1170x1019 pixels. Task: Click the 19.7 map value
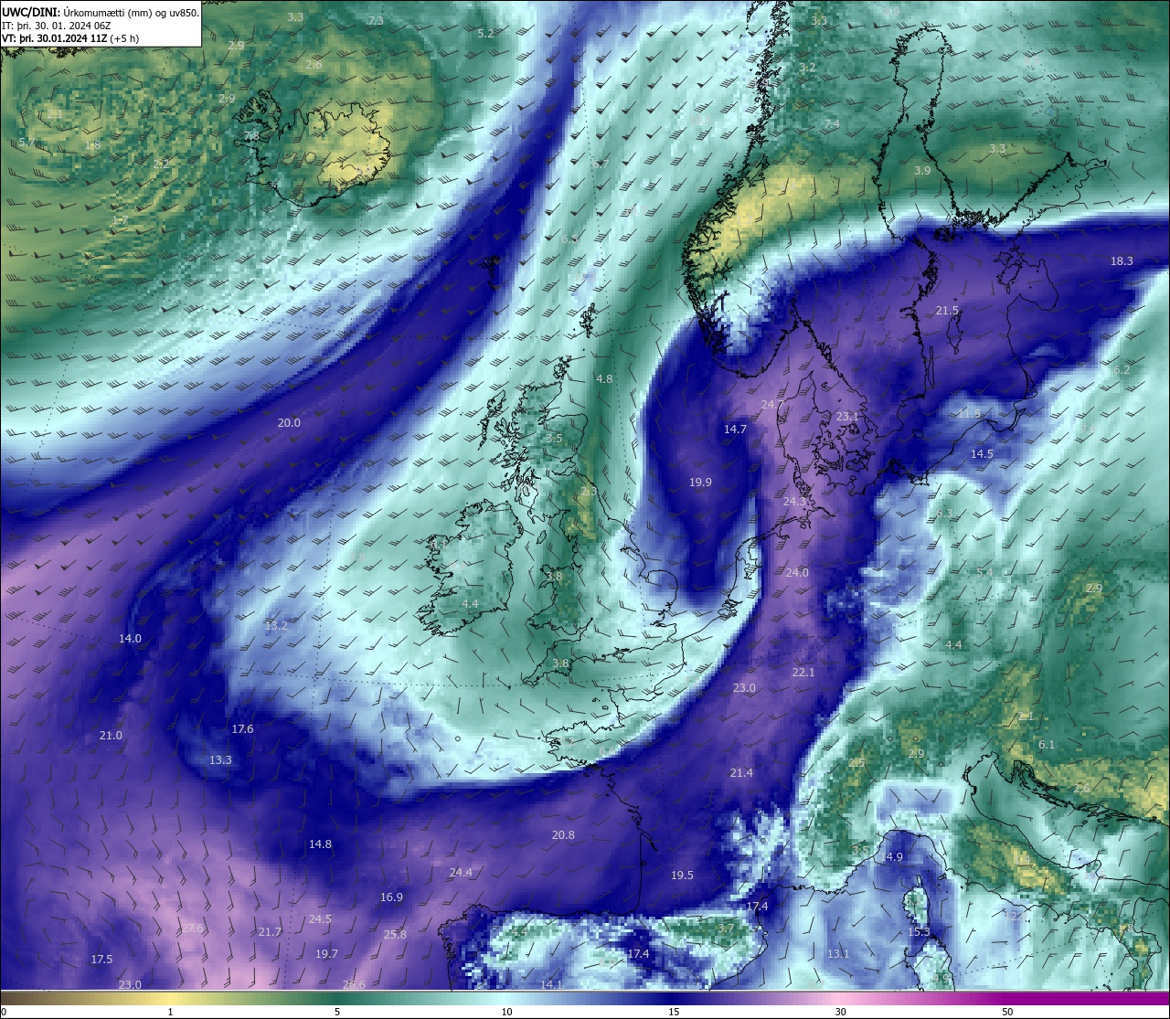pos(326,954)
